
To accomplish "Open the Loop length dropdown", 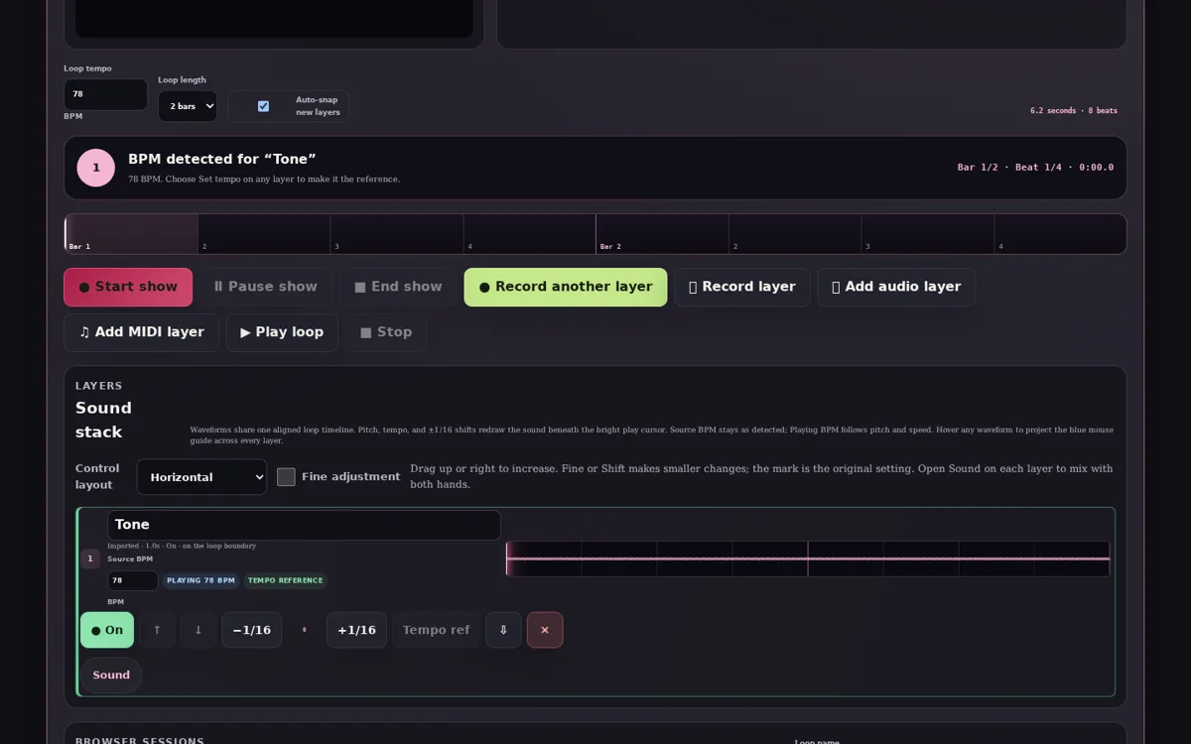I will click(188, 106).
